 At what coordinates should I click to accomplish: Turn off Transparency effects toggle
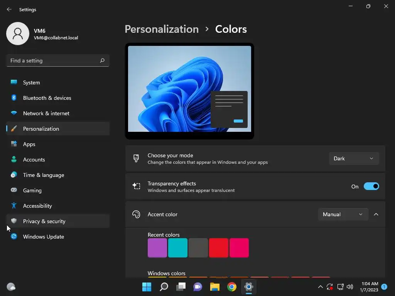[x=371, y=186]
